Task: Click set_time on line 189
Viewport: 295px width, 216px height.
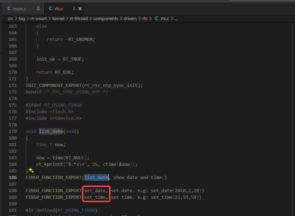Action: click(96, 197)
